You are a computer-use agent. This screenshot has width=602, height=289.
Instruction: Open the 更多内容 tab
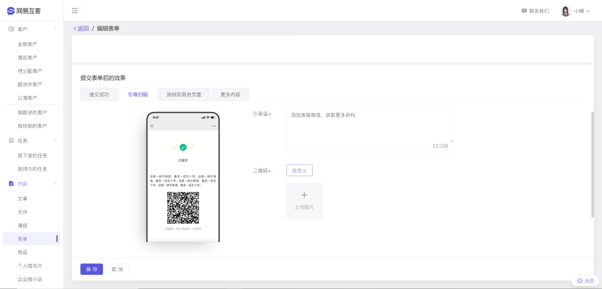click(230, 94)
